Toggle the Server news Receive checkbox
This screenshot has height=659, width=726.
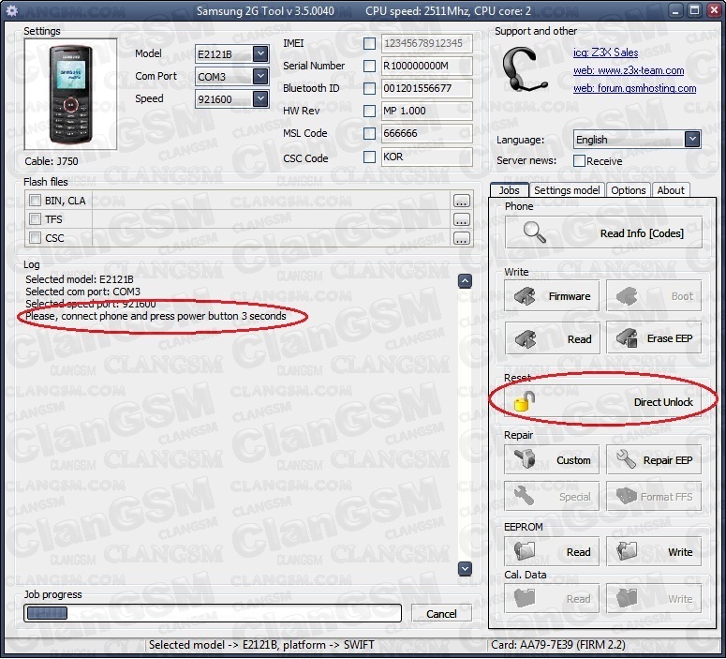[x=579, y=161]
